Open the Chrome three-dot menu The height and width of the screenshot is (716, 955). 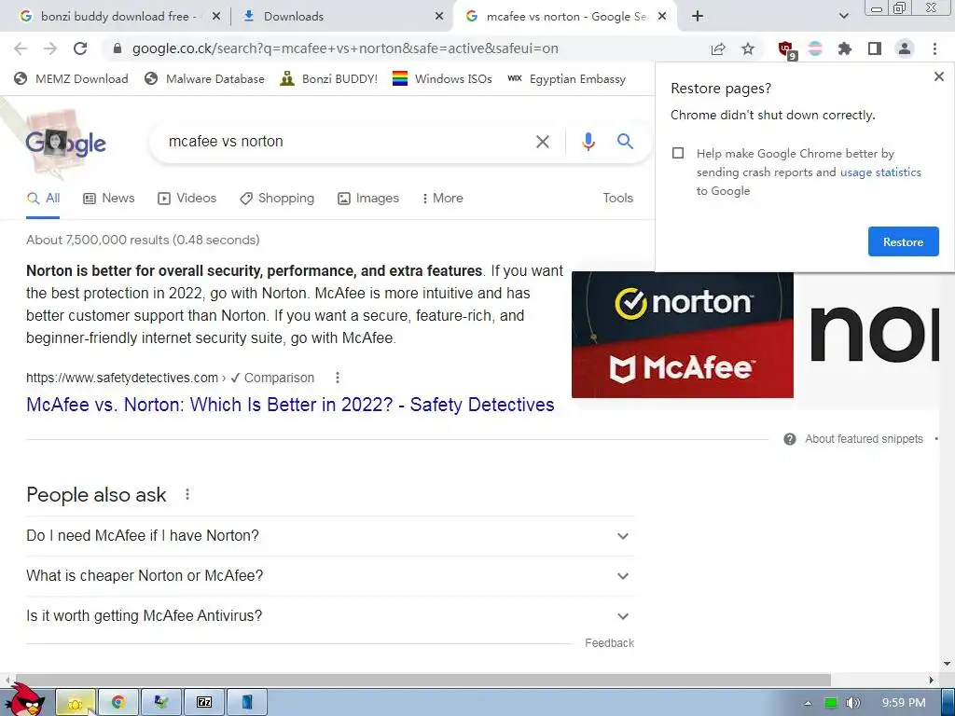(x=934, y=48)
